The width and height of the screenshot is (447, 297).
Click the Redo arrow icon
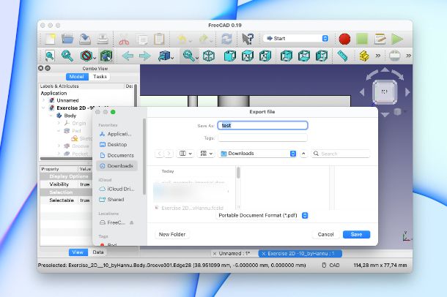tap(204, 39)
